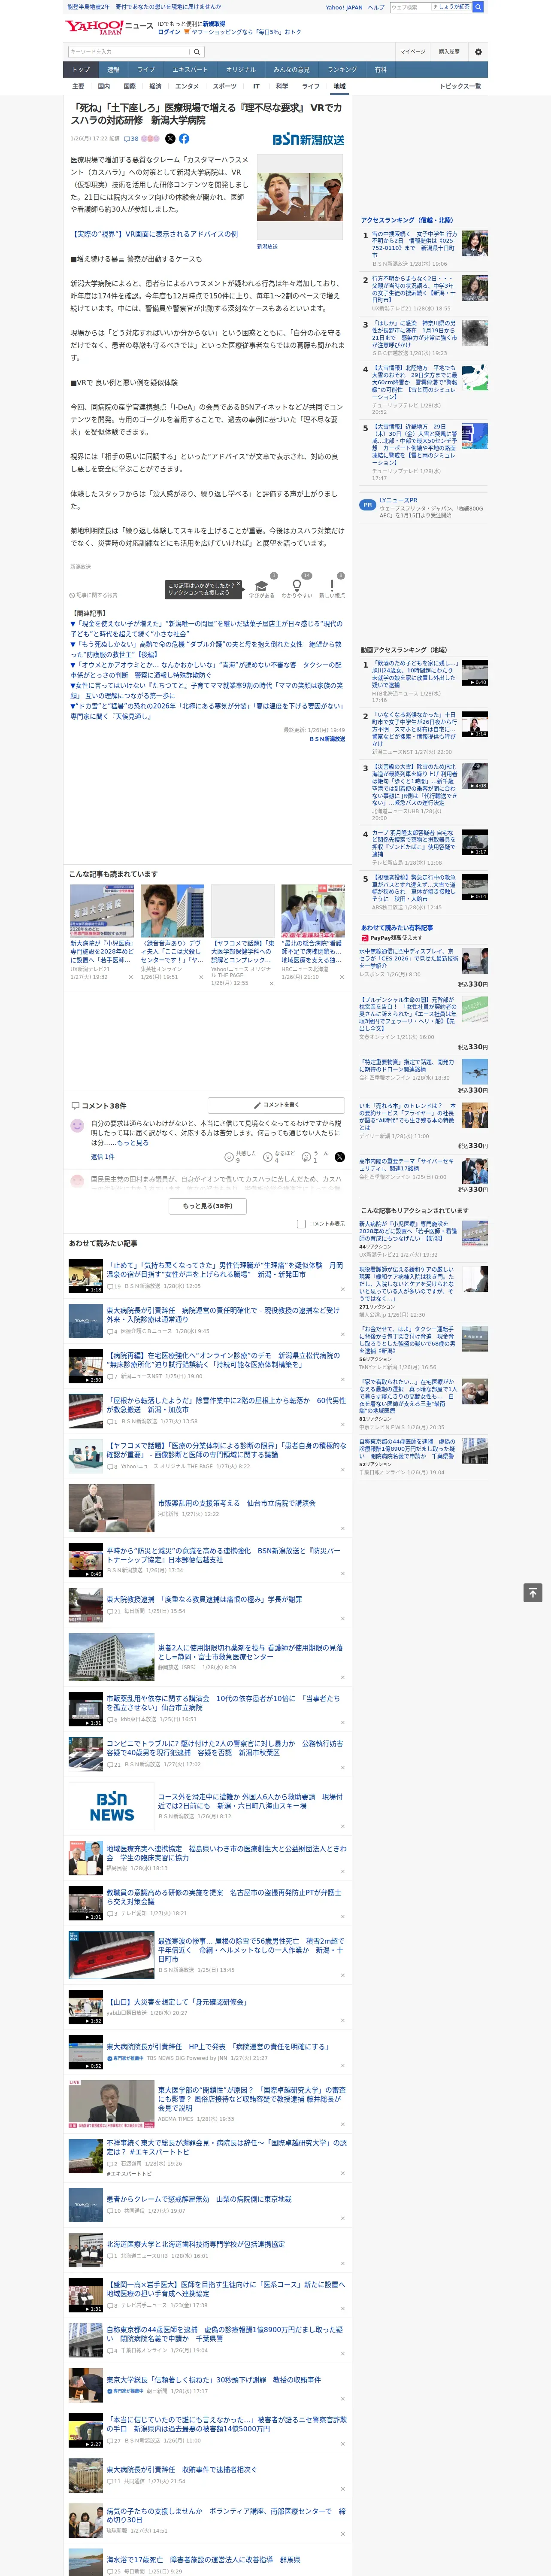The image size is (551, 2576).
Task: Click the ヘルプ link at top
Action: pyautogui.click(x=375, y=7)
